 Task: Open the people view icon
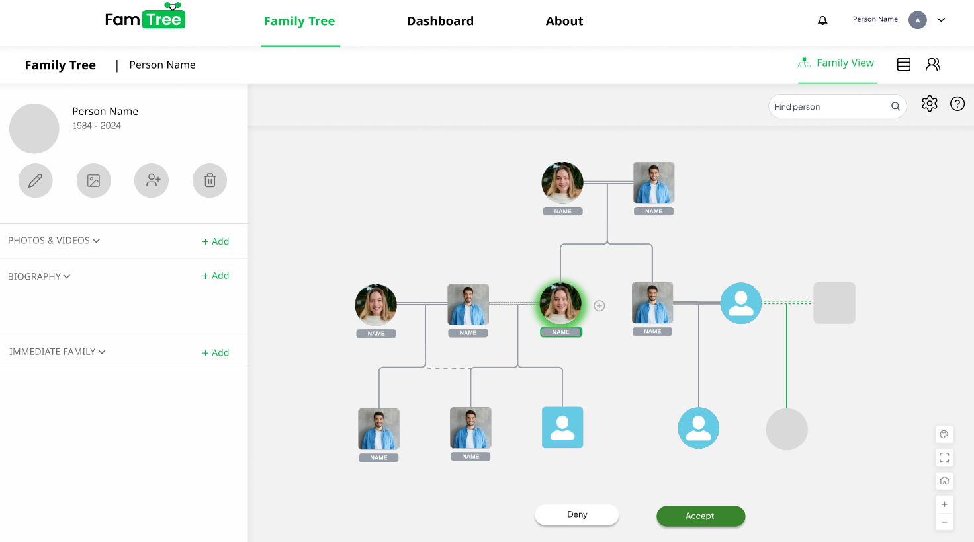(933, 64)
